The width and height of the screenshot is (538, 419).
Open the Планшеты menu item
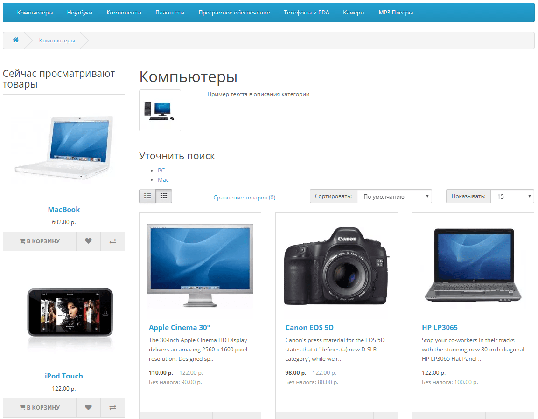[x=170, y=13]
